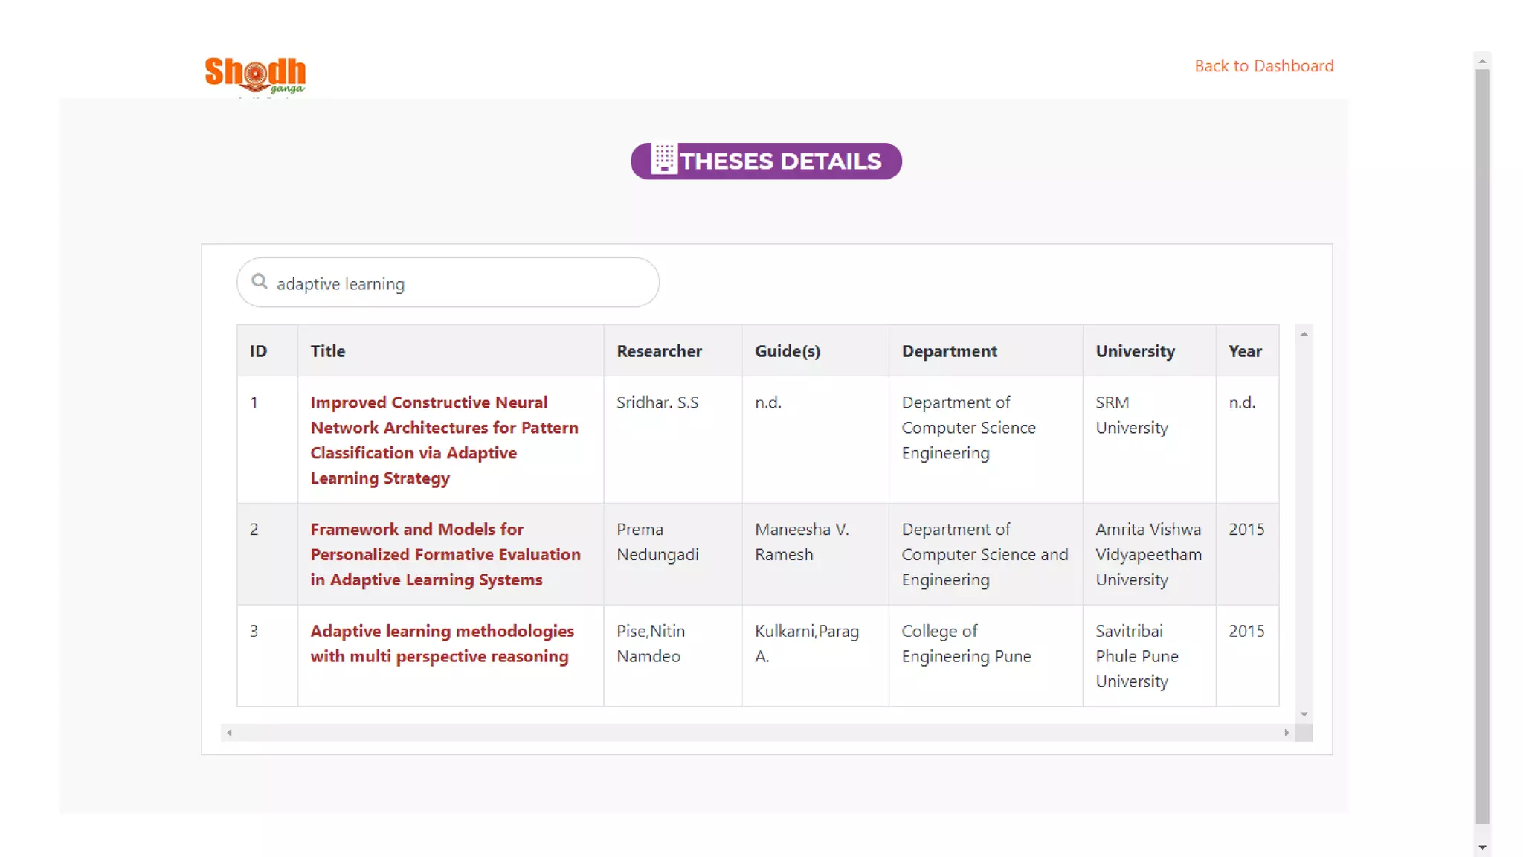Click the table scroll down arrow

coord(1304,714)
